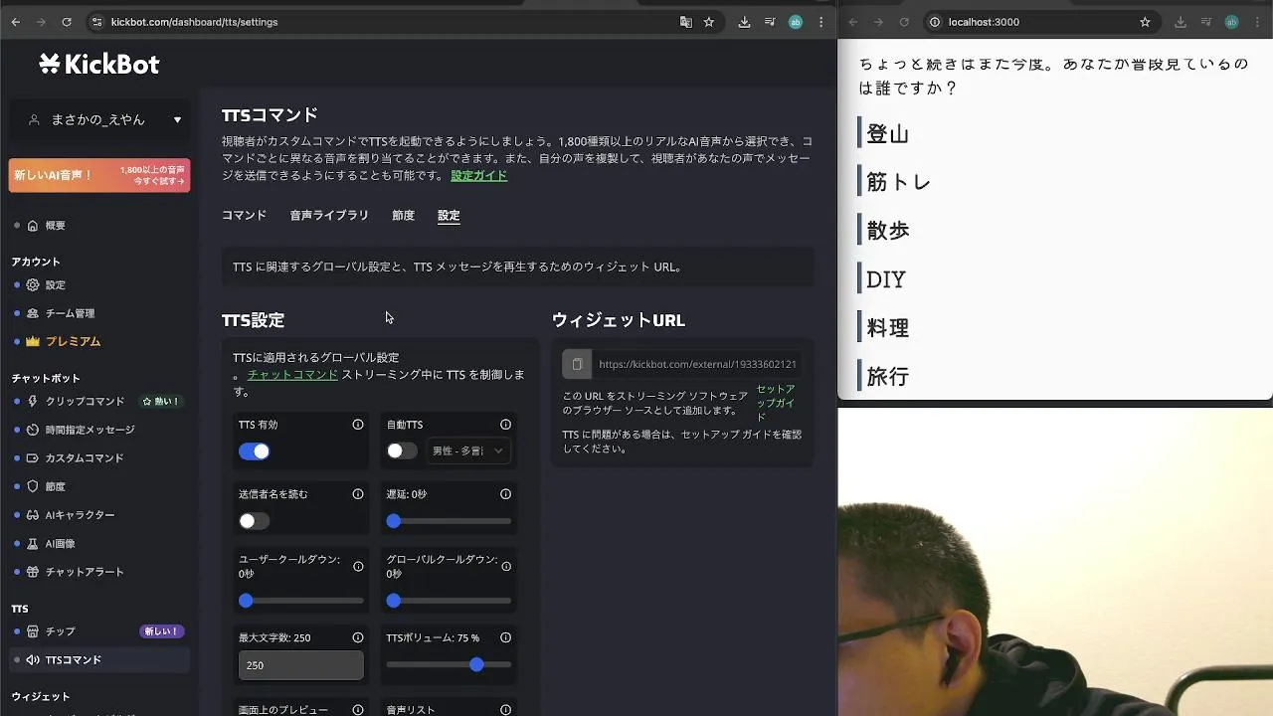Click the カスタムコマンド icon

click(33, 458)
